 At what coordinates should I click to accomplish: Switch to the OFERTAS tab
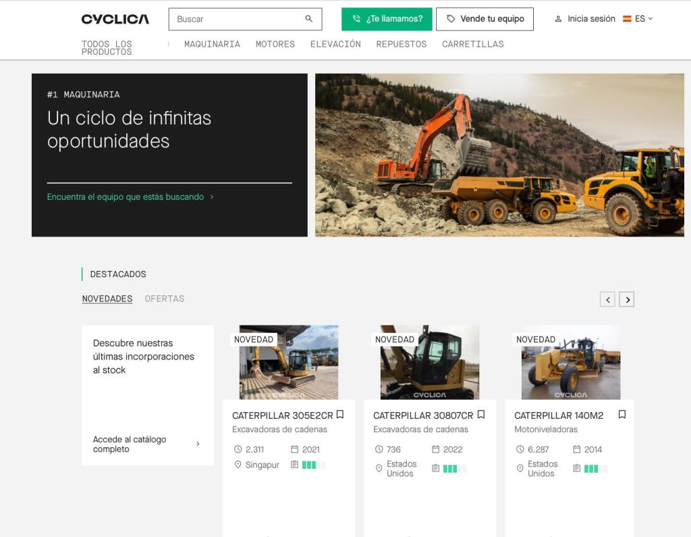[165, 299]
